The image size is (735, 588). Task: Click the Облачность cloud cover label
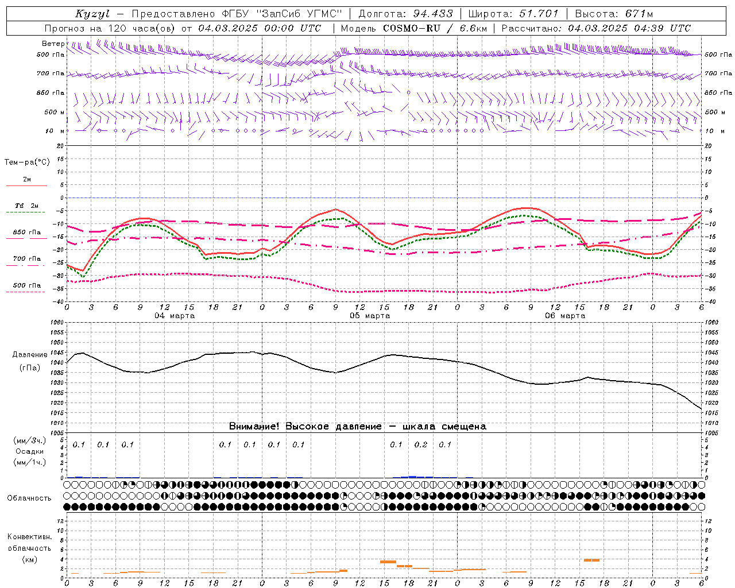(x=29, y=498)
